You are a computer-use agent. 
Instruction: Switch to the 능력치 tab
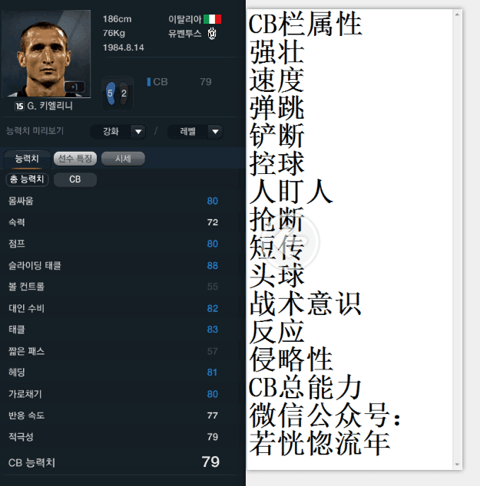coord(27,159)
